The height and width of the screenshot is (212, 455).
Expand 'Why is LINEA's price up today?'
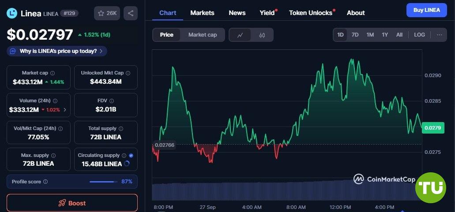click(x=57, y=51)
